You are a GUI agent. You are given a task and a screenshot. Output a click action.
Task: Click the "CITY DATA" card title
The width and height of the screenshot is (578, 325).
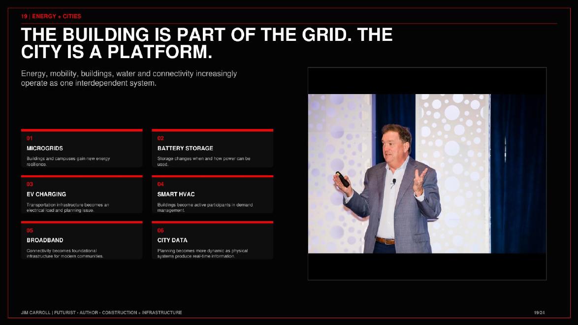coord(172,240)
